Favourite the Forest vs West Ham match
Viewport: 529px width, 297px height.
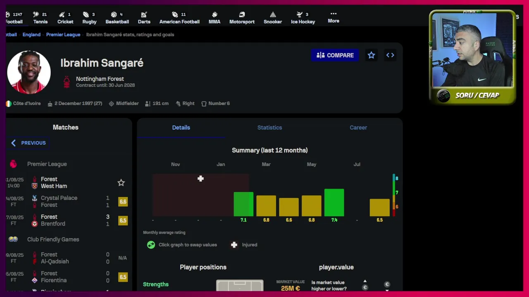tap(121, 182)
